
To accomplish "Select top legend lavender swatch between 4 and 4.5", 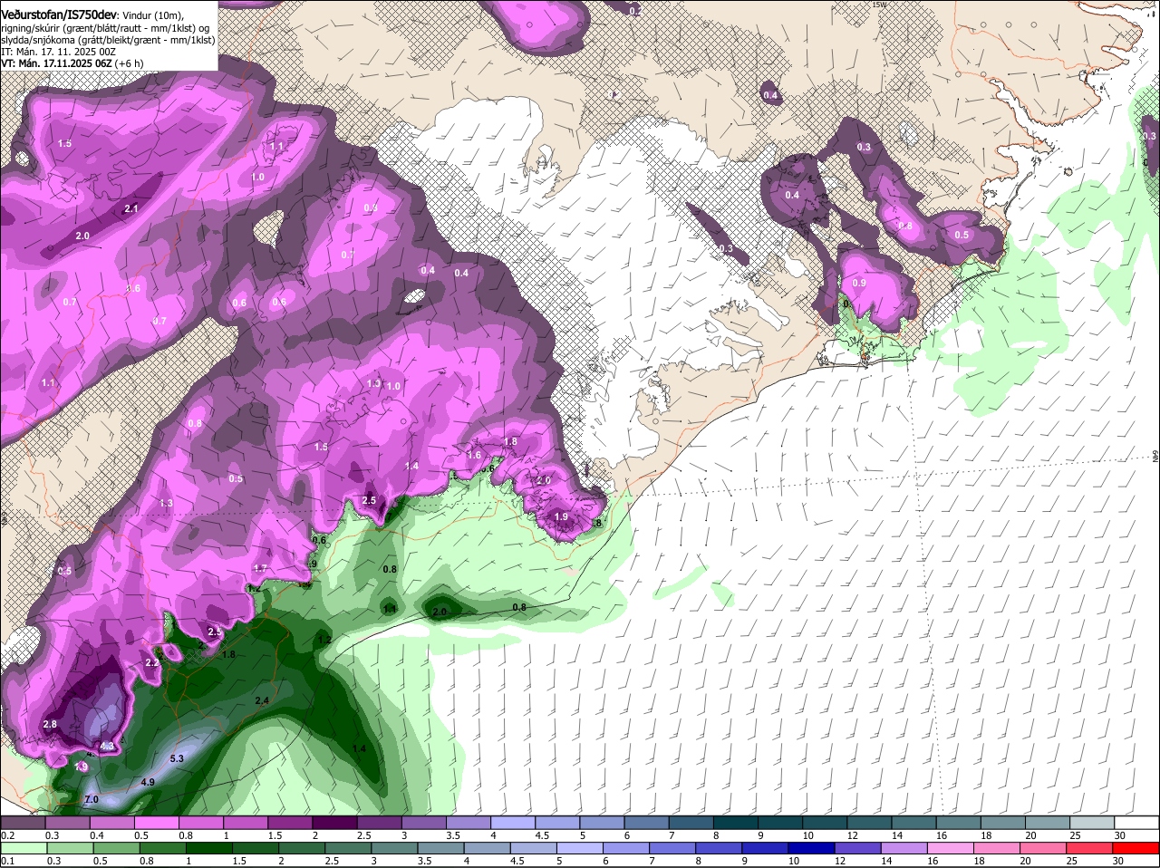I will (513, 823).
